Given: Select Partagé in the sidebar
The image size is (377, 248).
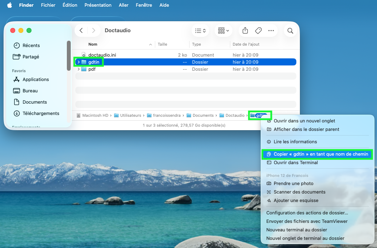Looking at the screenshot, I should pyautogui.click(x=26, y=57).
